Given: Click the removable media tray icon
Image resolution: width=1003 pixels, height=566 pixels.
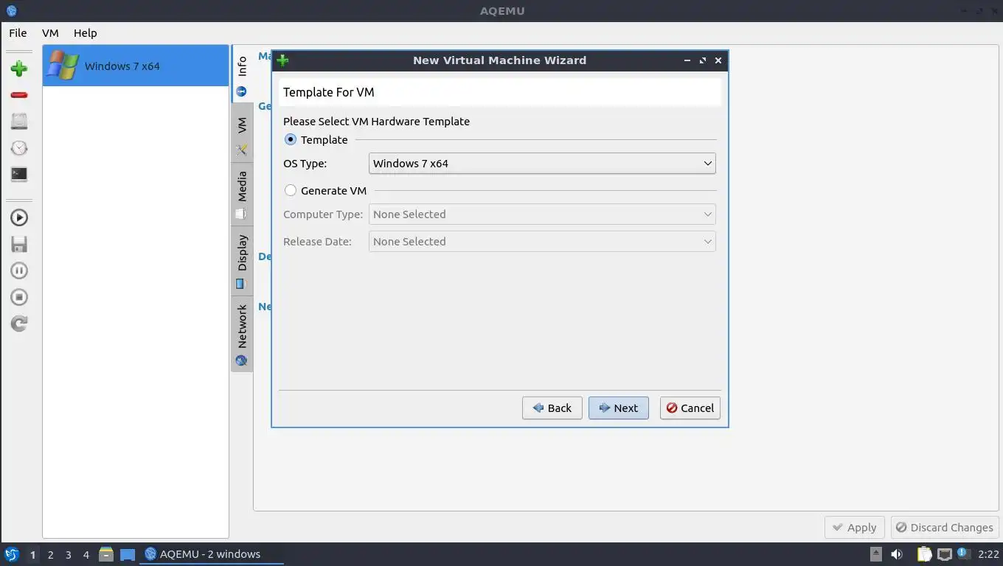Looking at the screenshot, I should click(x=875, y=554).
